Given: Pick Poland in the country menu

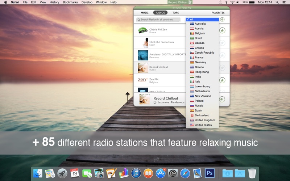Looking at the screenshot, I should click(202, 101).
